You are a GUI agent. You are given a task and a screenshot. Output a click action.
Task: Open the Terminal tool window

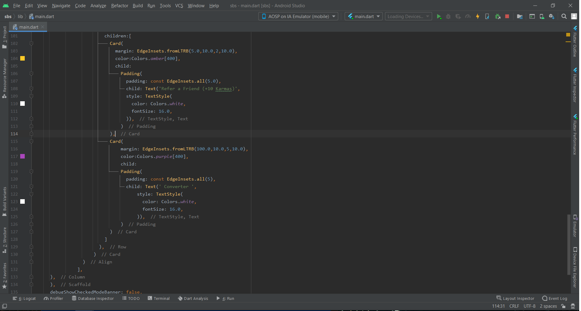tap(159, 298)
